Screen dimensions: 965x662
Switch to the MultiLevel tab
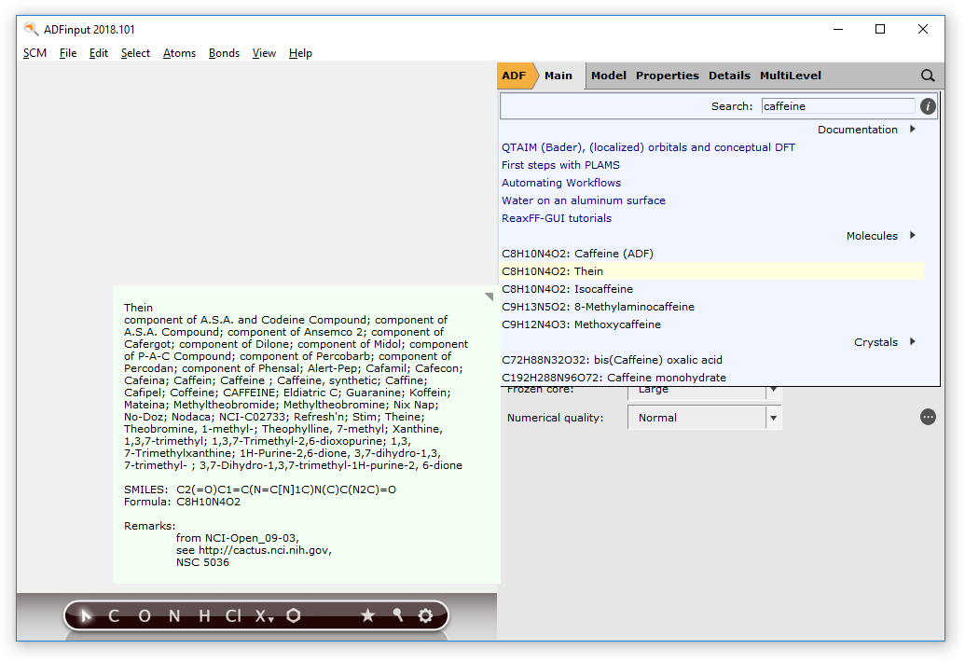[x=791, y=76]
